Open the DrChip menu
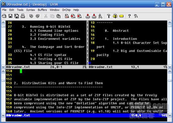173x123 pixels. click(x=66, y=10)
